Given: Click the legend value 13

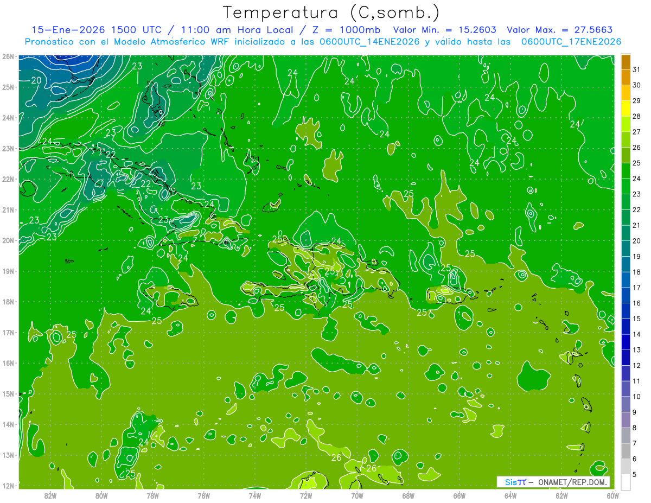Looking at the screenshot, I should (x=636, y=350).
